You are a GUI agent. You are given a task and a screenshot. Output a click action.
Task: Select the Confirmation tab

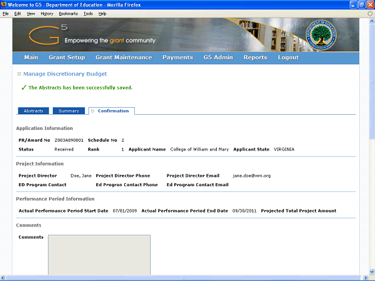point(112,111)
